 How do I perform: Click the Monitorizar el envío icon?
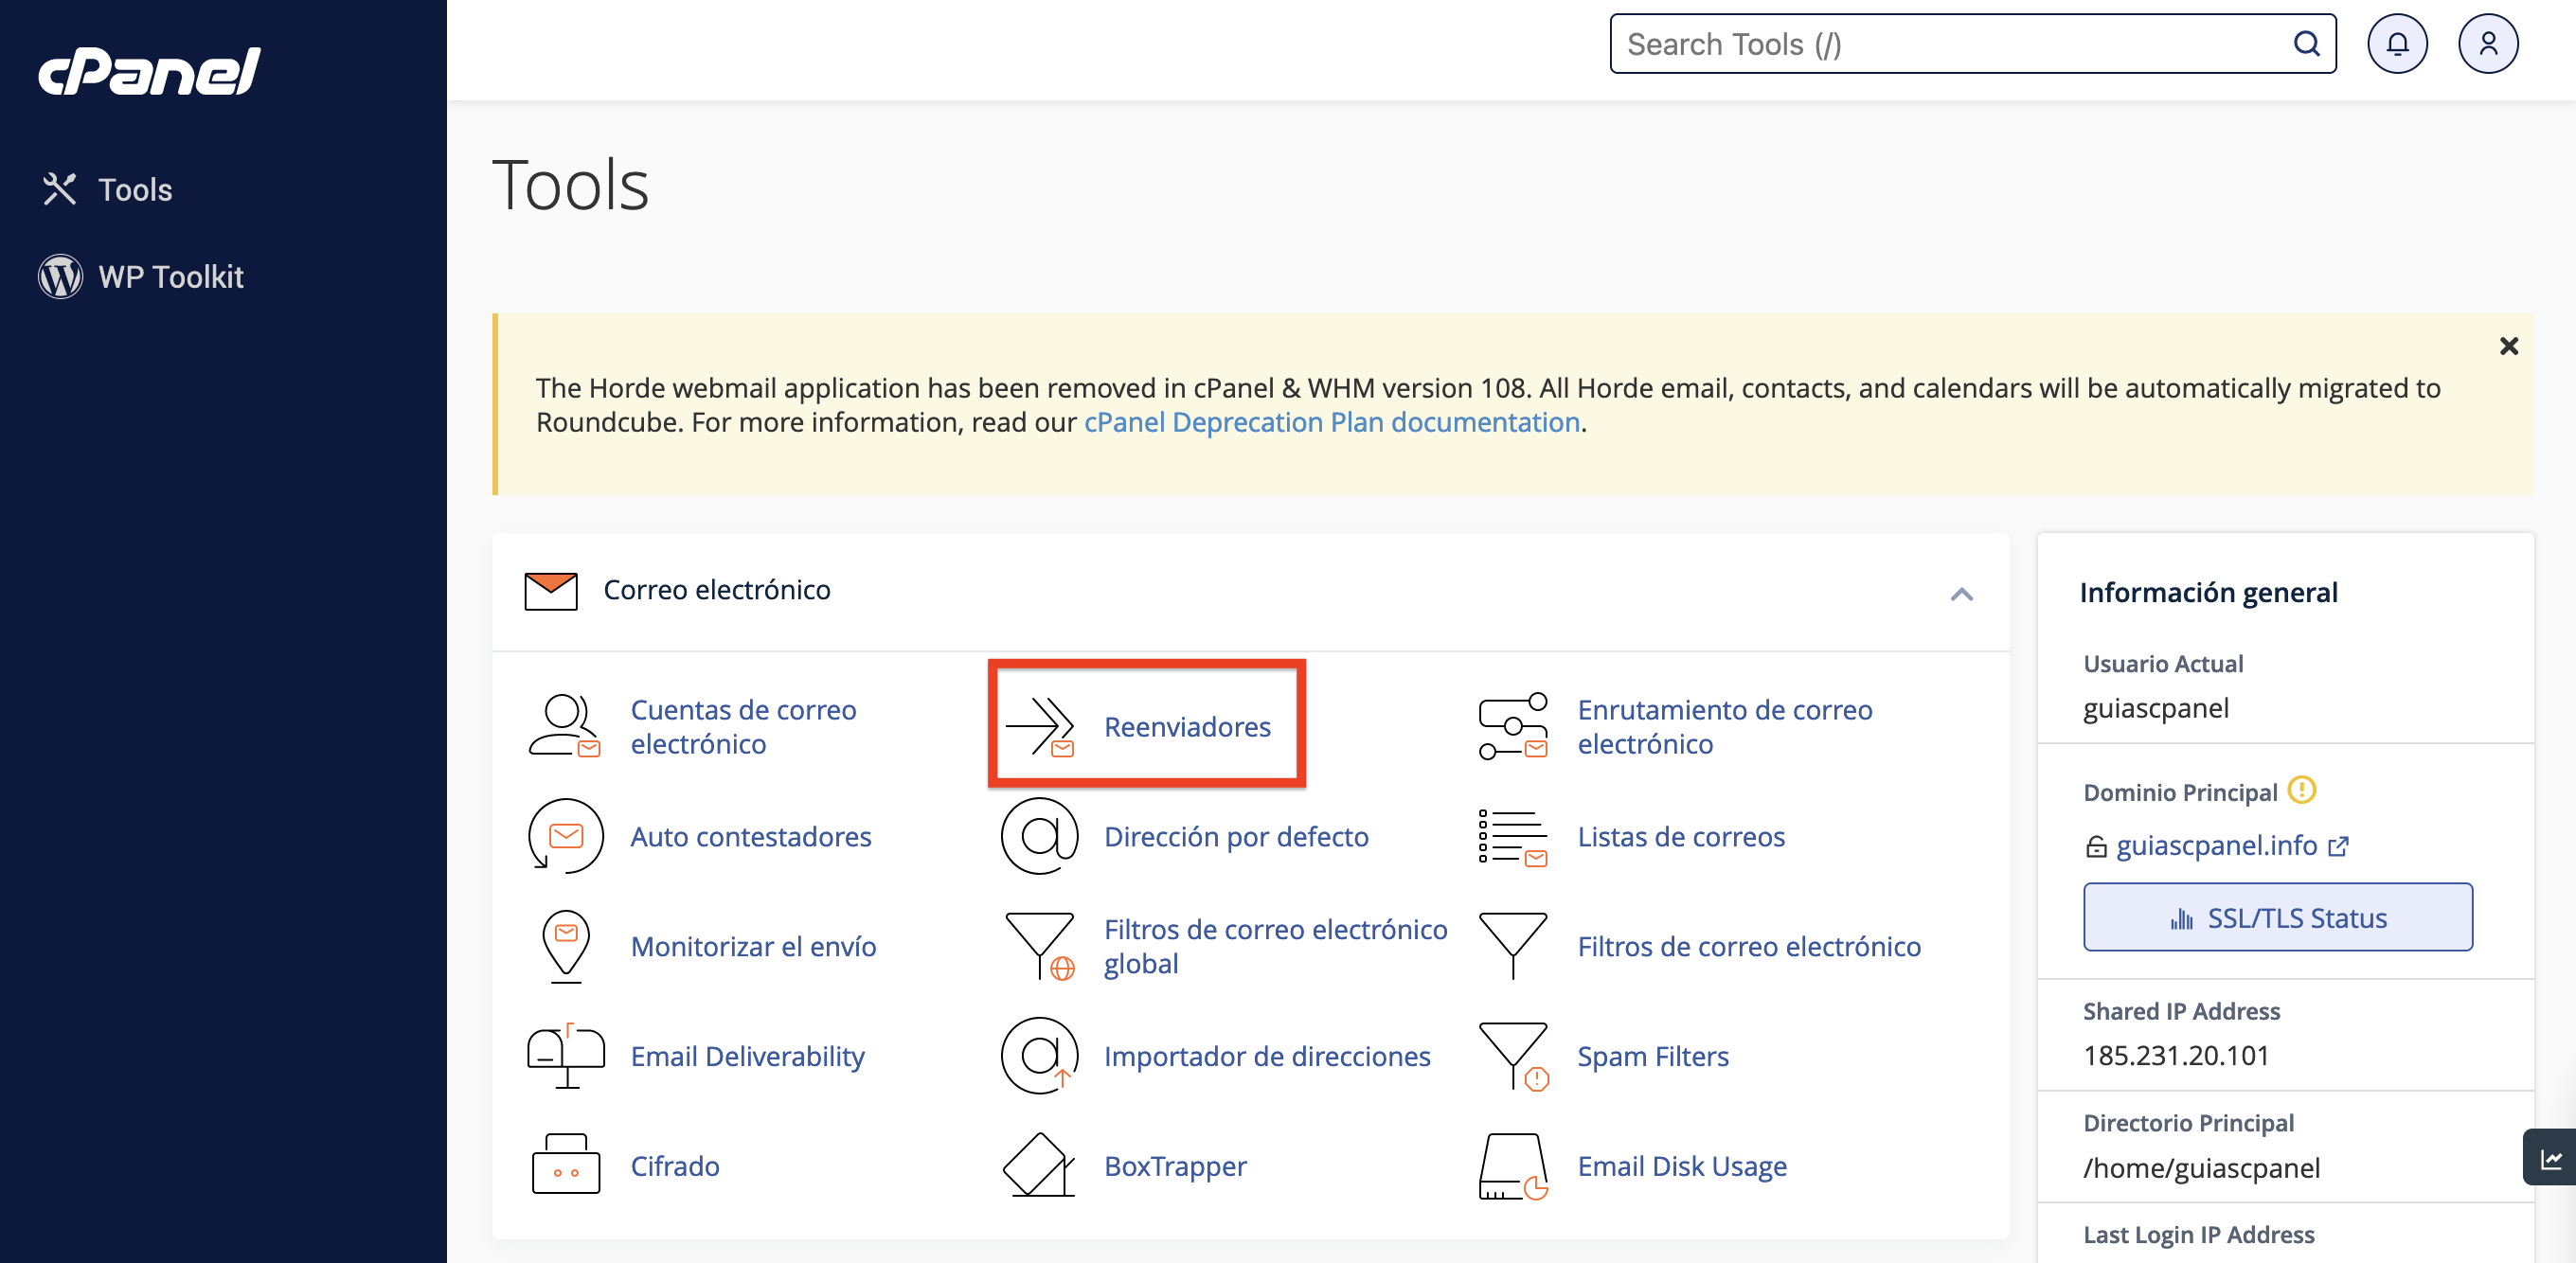(x=566, y=946)
